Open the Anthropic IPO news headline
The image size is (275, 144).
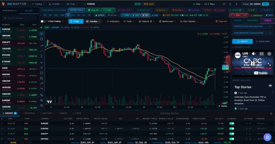tap(250, 100)
